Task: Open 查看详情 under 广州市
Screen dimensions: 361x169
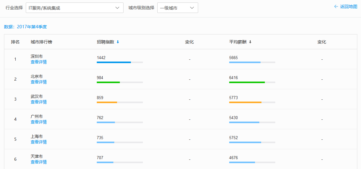Action: (39, 122)
